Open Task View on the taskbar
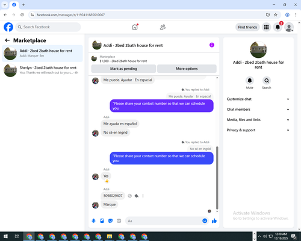Image resolution: width=301 pixels, height=241 pixels. point(17,236)
